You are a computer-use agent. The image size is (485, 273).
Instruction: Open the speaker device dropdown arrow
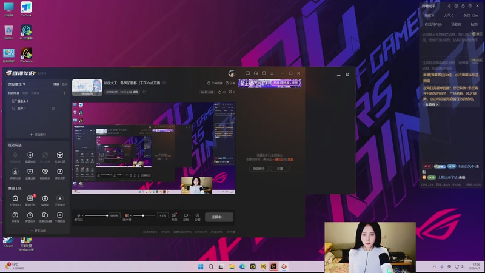130,215
